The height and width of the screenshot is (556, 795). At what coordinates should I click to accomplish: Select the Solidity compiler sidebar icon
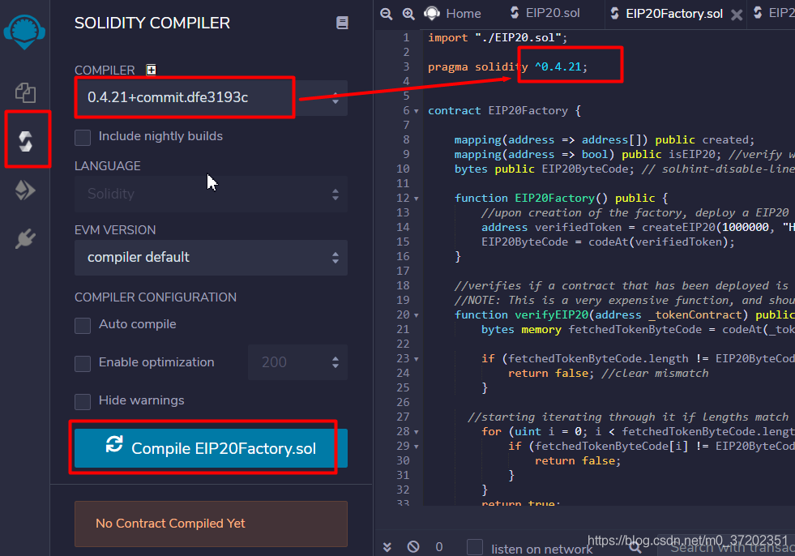pyautogui.click(x=26, y=142)
